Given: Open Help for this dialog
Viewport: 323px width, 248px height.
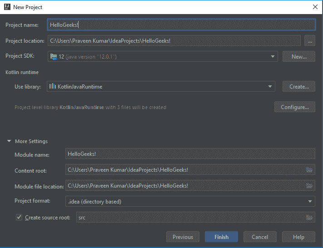Looking at the screenshot, I should [298, 237].
